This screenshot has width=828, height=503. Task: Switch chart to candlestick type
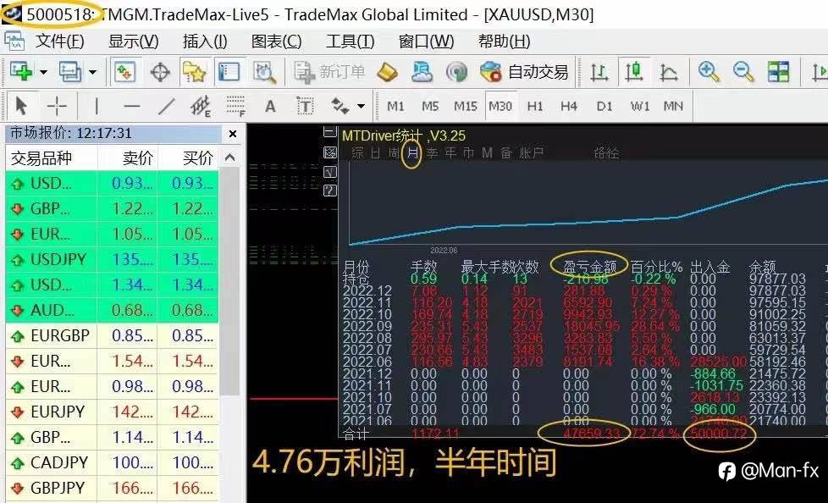(x=633, y=72)
